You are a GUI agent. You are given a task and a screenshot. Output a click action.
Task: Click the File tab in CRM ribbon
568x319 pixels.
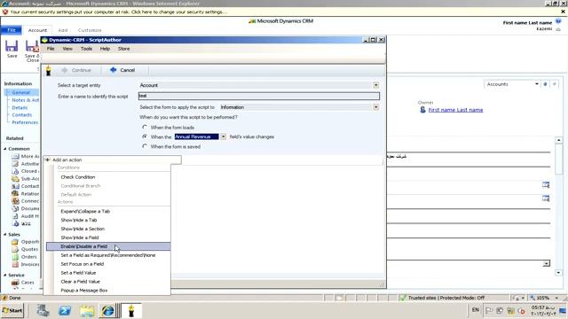tap(12, 30)
